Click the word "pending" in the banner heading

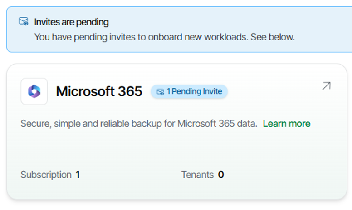(x=94, y=22)
